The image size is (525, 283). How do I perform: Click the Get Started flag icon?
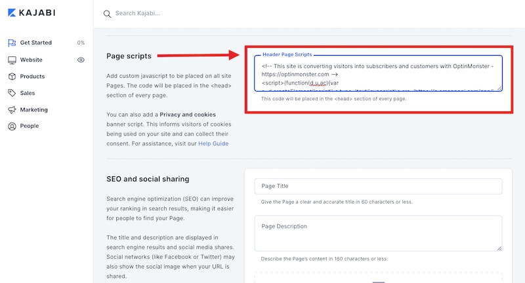12,43
